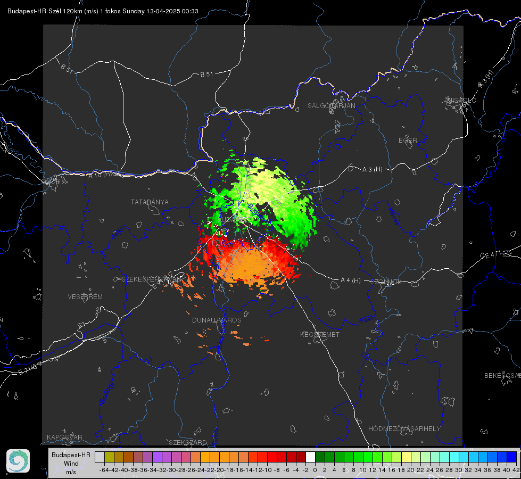Image resolution: width=521 pixels, height=479 pixels.
Task: Select the light grey first legend swatch
Action: tap(100, 457)
